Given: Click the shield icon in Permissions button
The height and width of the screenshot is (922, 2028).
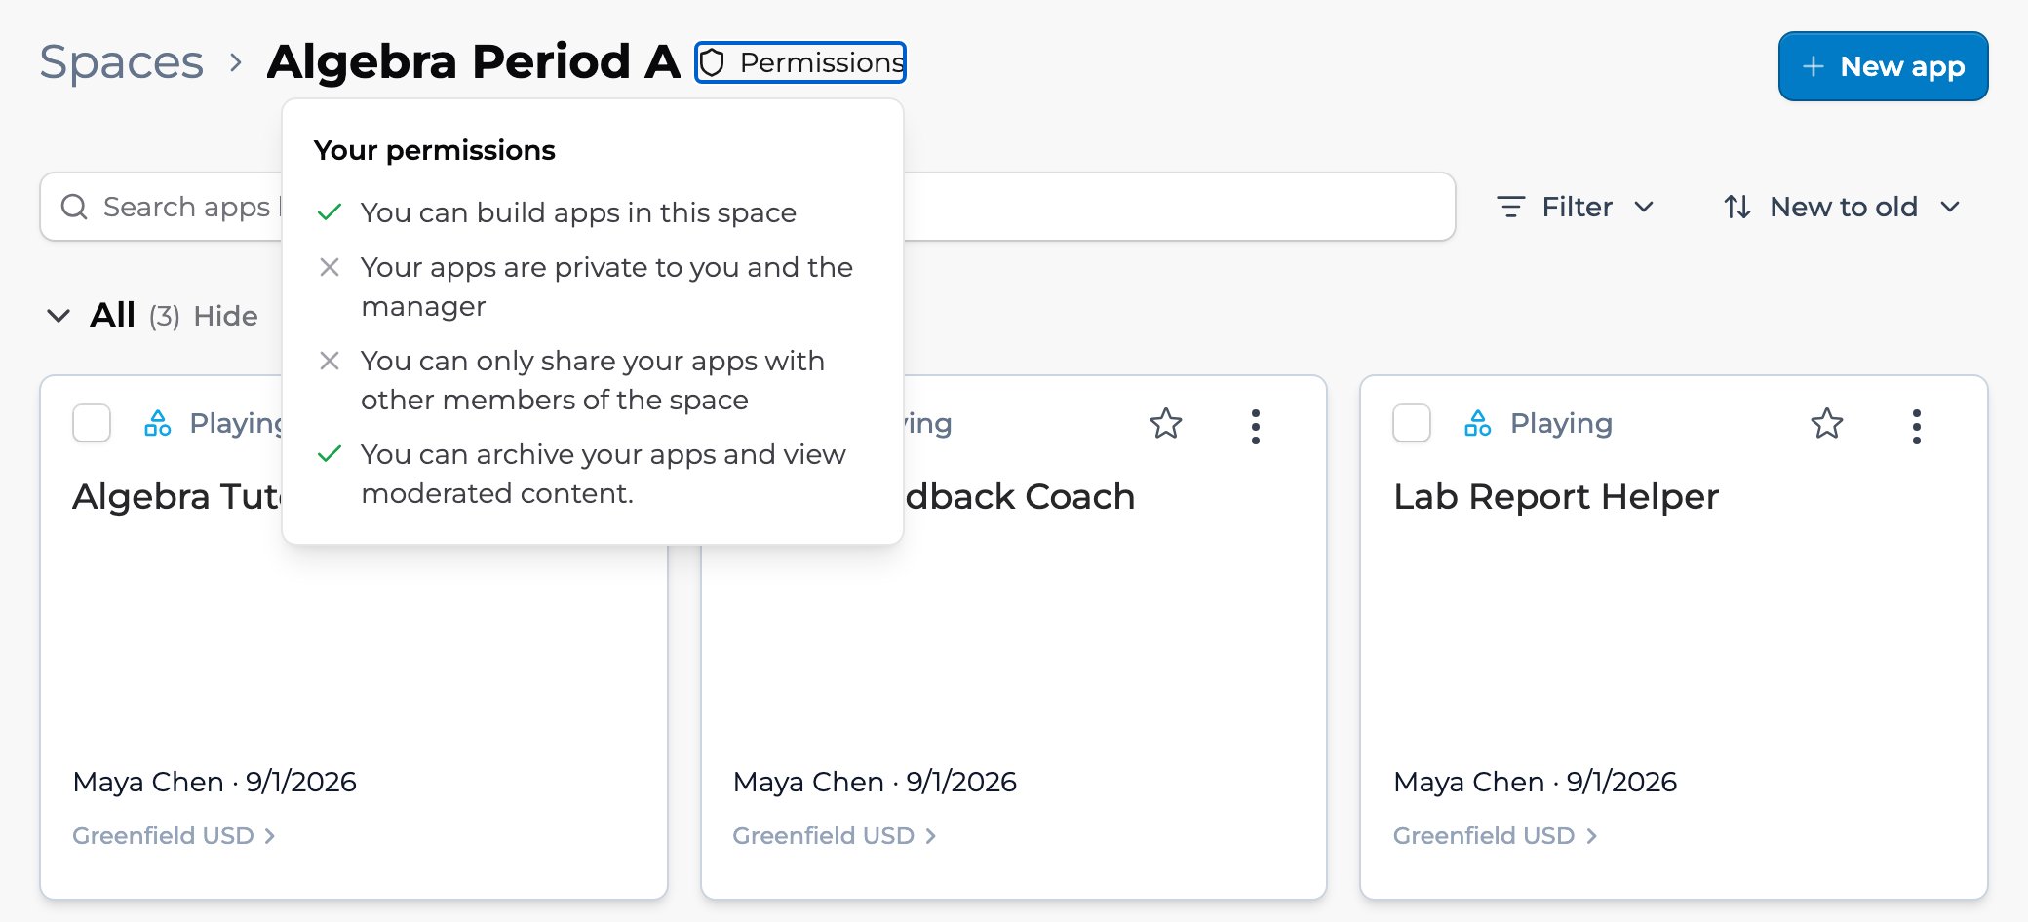Looking at the screenshot, I should [x=713, y=62].
